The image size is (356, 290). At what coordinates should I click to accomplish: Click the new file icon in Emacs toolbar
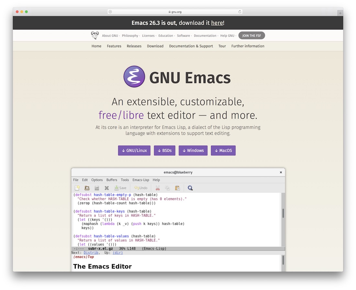click(x=77, y=188)
